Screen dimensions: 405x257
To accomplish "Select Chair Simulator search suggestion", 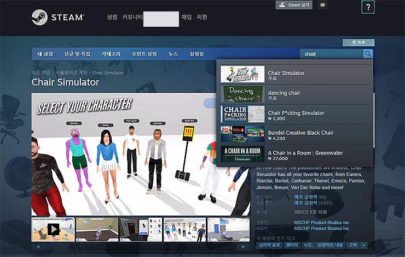I will [x=294, y=74].
